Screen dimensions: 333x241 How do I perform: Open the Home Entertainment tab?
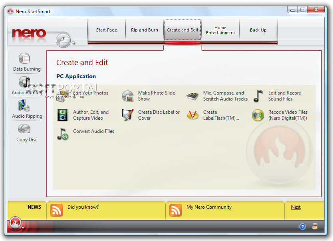pos(220,30)
